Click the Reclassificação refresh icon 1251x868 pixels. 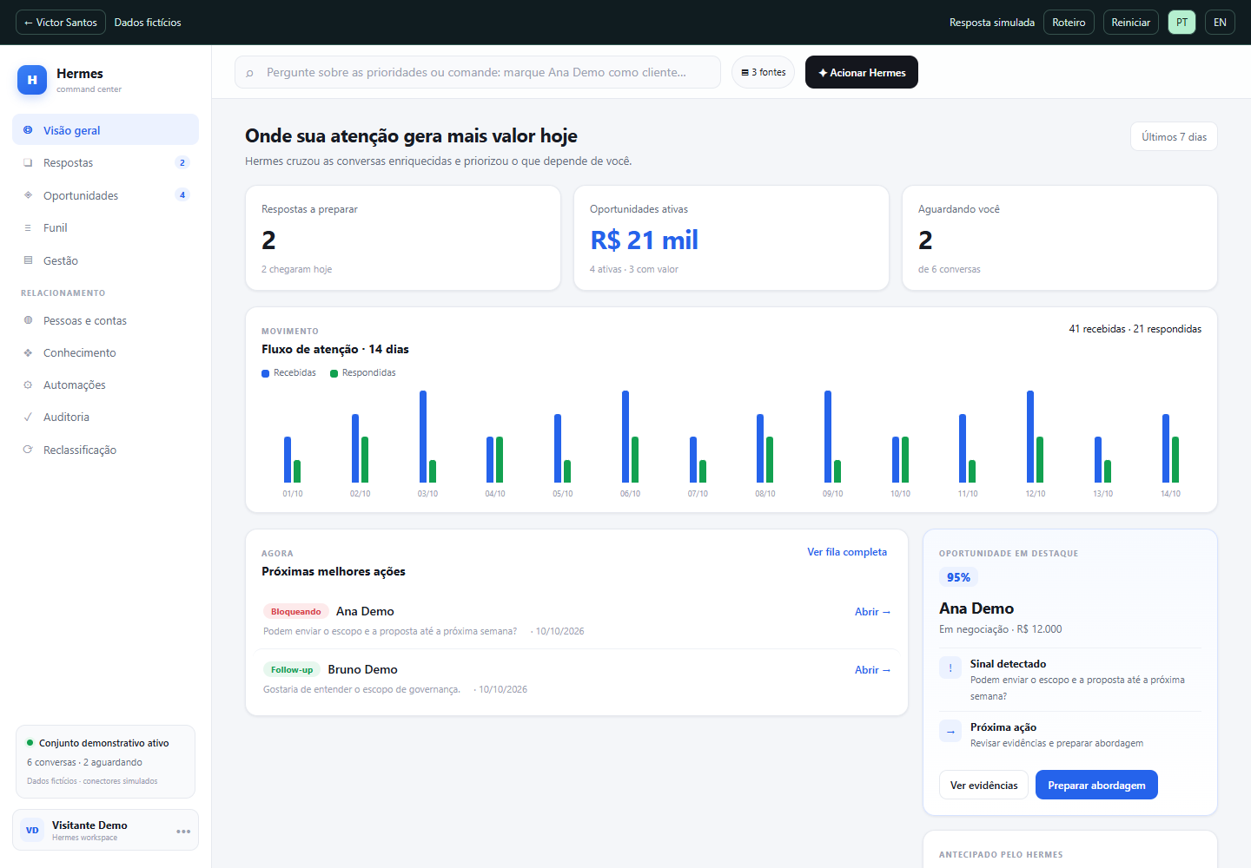28,450
